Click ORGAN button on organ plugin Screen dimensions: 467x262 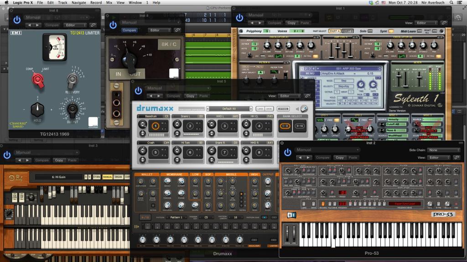[x=118, y=177]
